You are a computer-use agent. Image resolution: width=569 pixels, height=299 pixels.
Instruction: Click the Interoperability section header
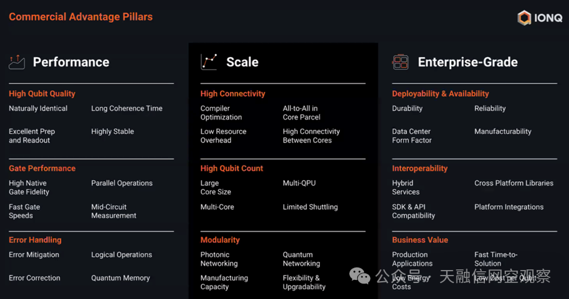coord(420,168)
